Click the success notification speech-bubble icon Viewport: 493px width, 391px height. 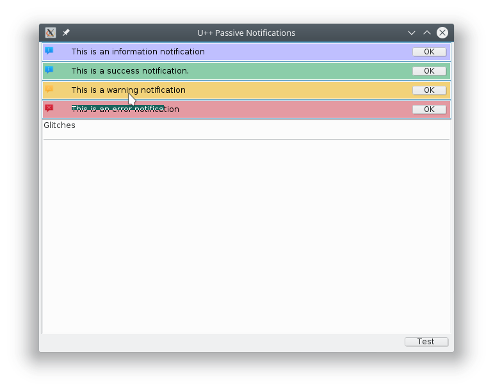[49, 70]
